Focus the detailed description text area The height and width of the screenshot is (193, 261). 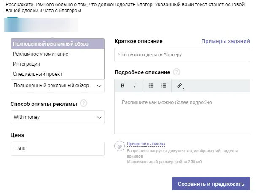tap(182, 113)
